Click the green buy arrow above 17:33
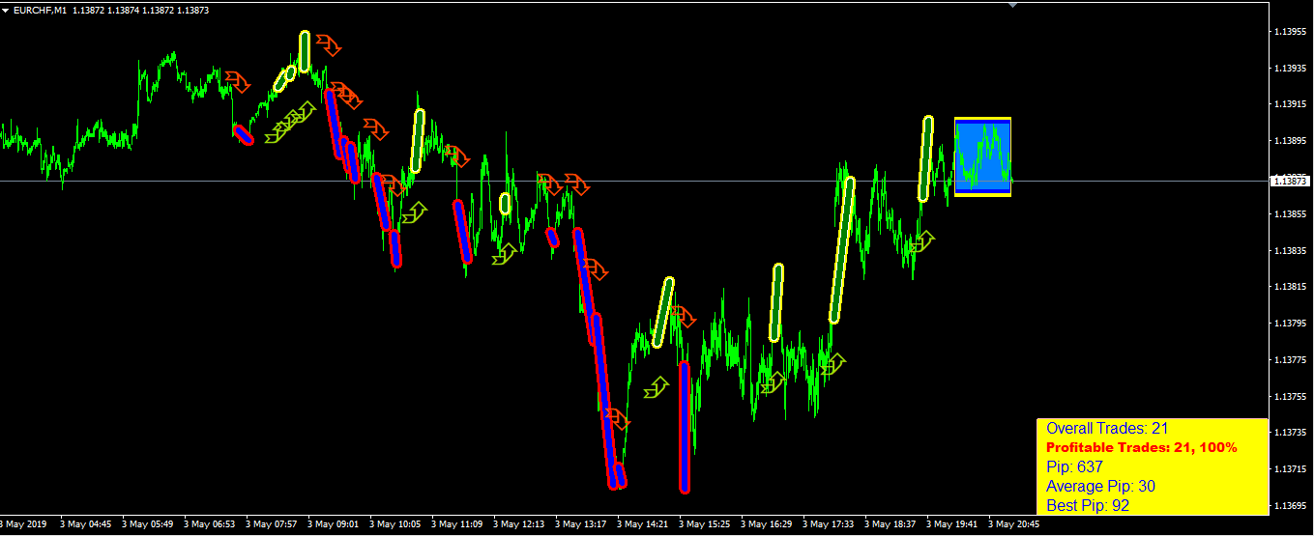 pos(832,364)
